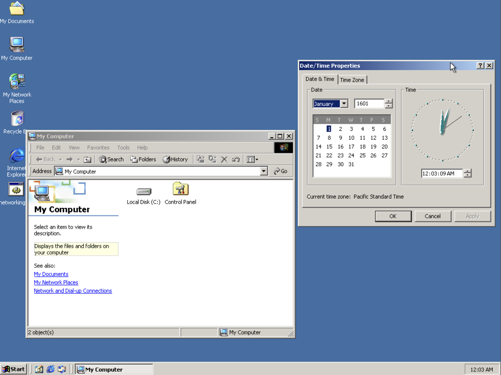Click Show Desktop quick launch icon
Screen dimensions: 501x375
(39, 369)
